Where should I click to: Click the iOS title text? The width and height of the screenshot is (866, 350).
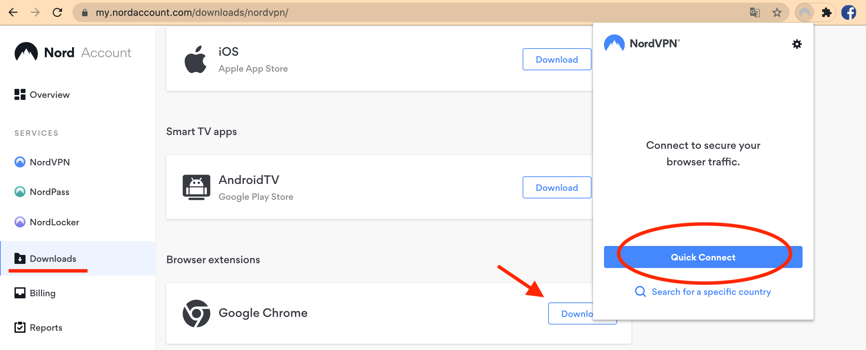229,52
